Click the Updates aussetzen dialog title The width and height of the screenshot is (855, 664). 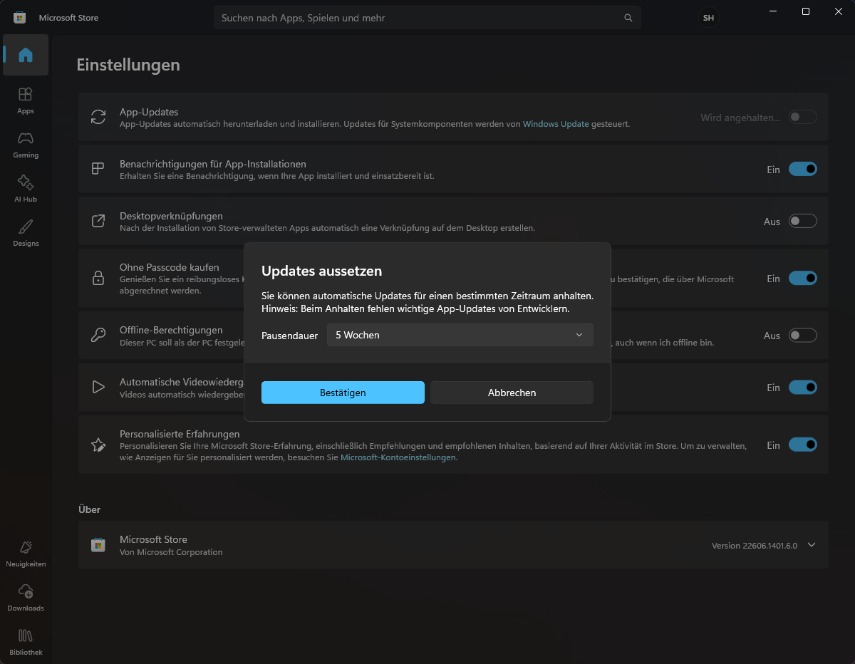tap(322, 271)
